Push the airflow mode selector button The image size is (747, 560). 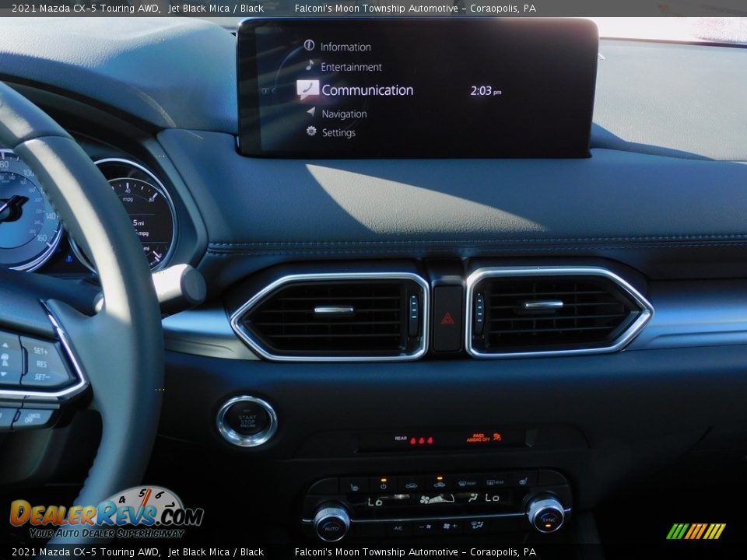click(x=477, y=524)
